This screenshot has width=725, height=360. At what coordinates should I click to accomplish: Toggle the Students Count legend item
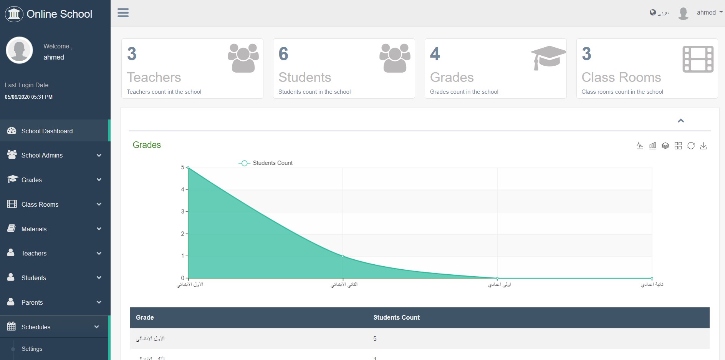[x=266, y=163]
